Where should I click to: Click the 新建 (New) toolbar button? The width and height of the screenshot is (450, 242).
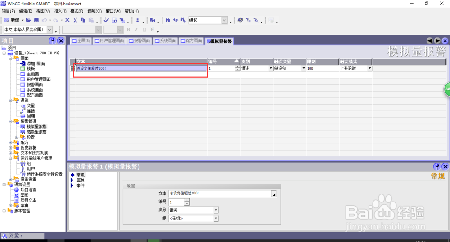pyautogui.click(x=12, y=20)
